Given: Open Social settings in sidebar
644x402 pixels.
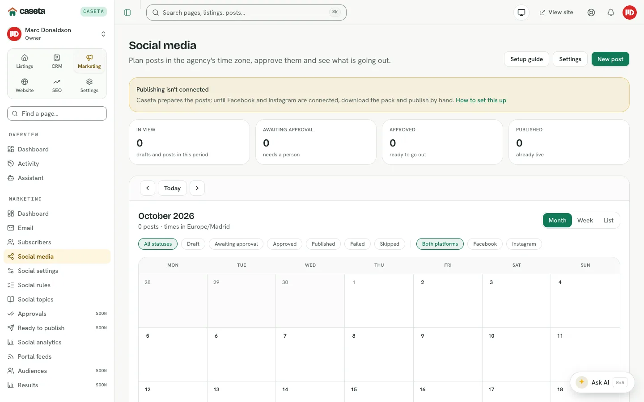Looking at the screenshot, I should coord(57,271).
